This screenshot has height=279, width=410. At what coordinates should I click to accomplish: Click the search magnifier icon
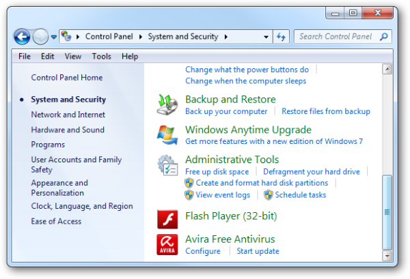pos(385,37)
